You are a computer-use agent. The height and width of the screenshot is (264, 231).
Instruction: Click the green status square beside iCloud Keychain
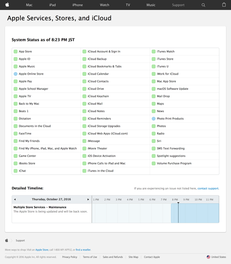[85, 96]
